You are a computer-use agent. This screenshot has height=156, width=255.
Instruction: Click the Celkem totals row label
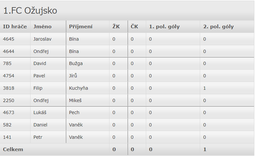13,149
